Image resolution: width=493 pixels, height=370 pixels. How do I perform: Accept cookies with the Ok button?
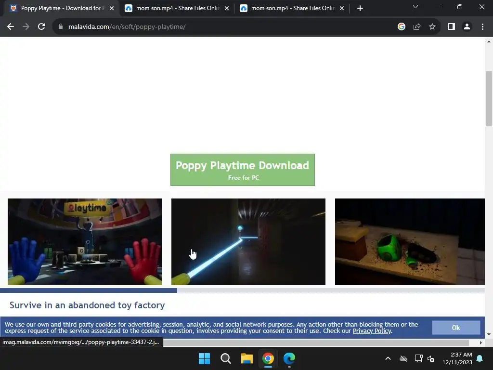pos(456,328)
